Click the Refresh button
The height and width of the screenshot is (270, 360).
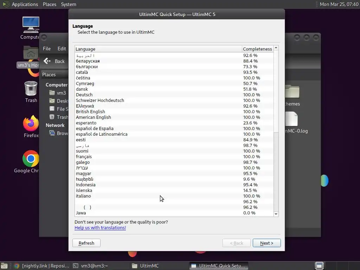[86, 243]
